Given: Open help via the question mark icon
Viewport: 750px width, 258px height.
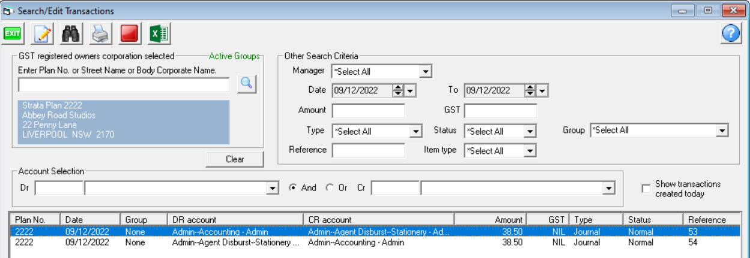Looking at the screenshot, I should coord(731,34).
